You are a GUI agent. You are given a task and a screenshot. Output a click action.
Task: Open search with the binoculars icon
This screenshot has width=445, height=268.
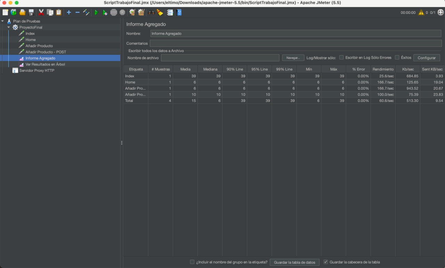point(151,12)
